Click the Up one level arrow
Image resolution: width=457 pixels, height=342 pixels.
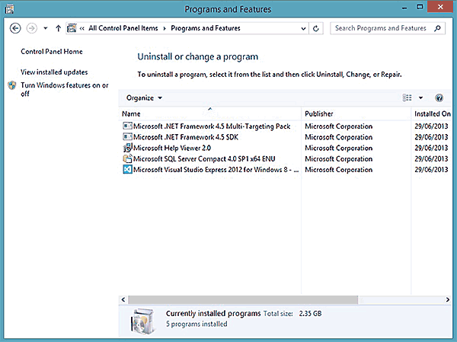pyautogui.click(x=58, y=28)
